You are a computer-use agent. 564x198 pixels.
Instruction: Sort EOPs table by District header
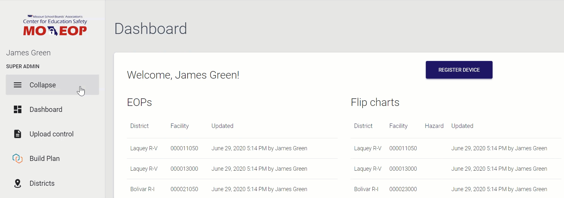(x=139, y=126)
